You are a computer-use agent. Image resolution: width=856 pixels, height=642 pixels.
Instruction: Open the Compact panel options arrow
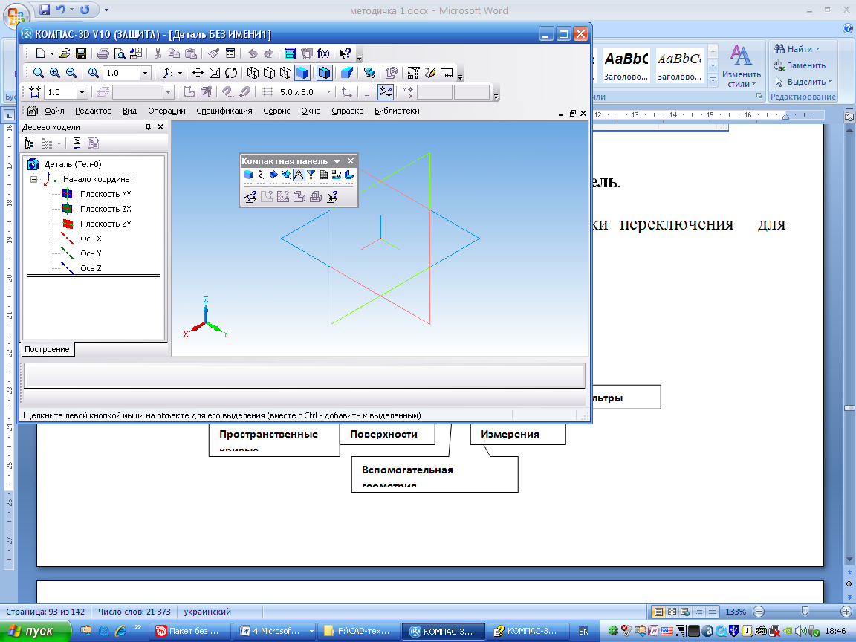[337, 161]
